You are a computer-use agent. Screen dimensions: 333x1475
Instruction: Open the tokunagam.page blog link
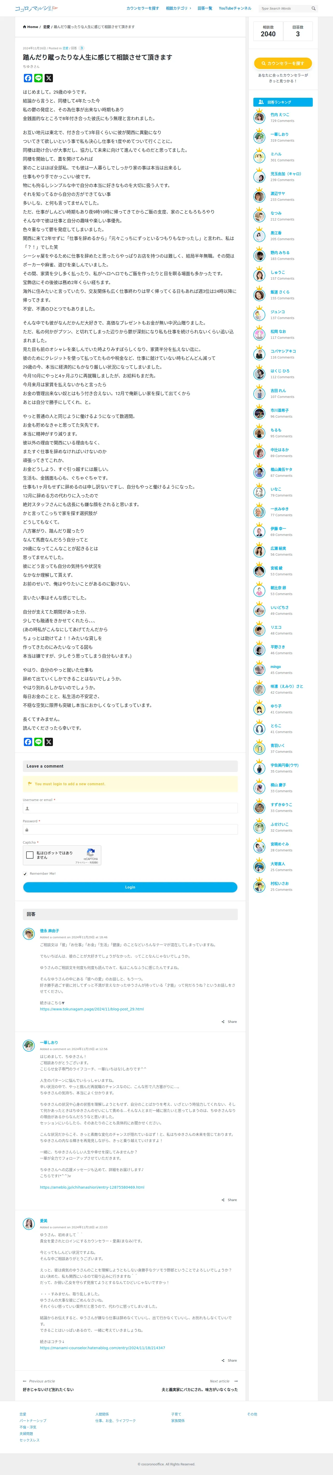92,1009
